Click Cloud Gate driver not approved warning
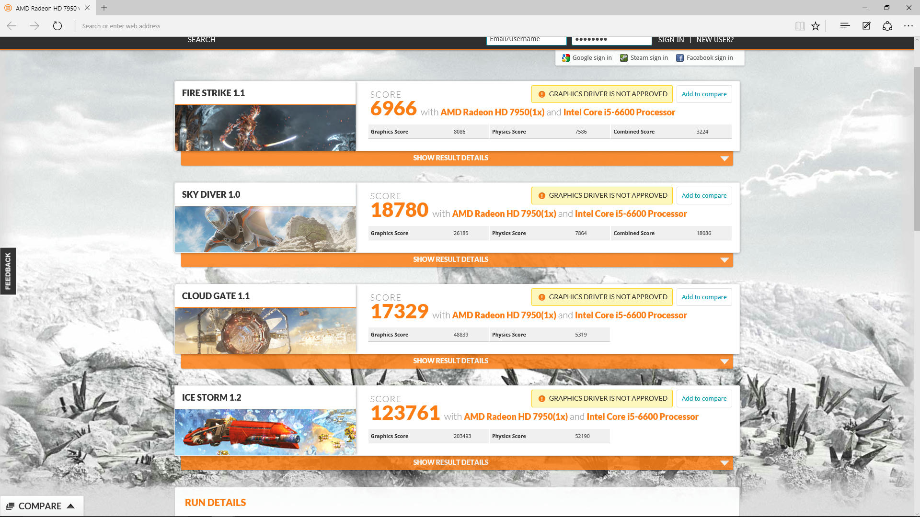Viewport: 920px width, 517px height. point(602,297)
